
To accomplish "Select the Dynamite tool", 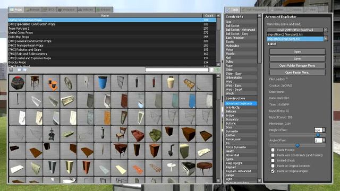I will click(x=241, y=131).
